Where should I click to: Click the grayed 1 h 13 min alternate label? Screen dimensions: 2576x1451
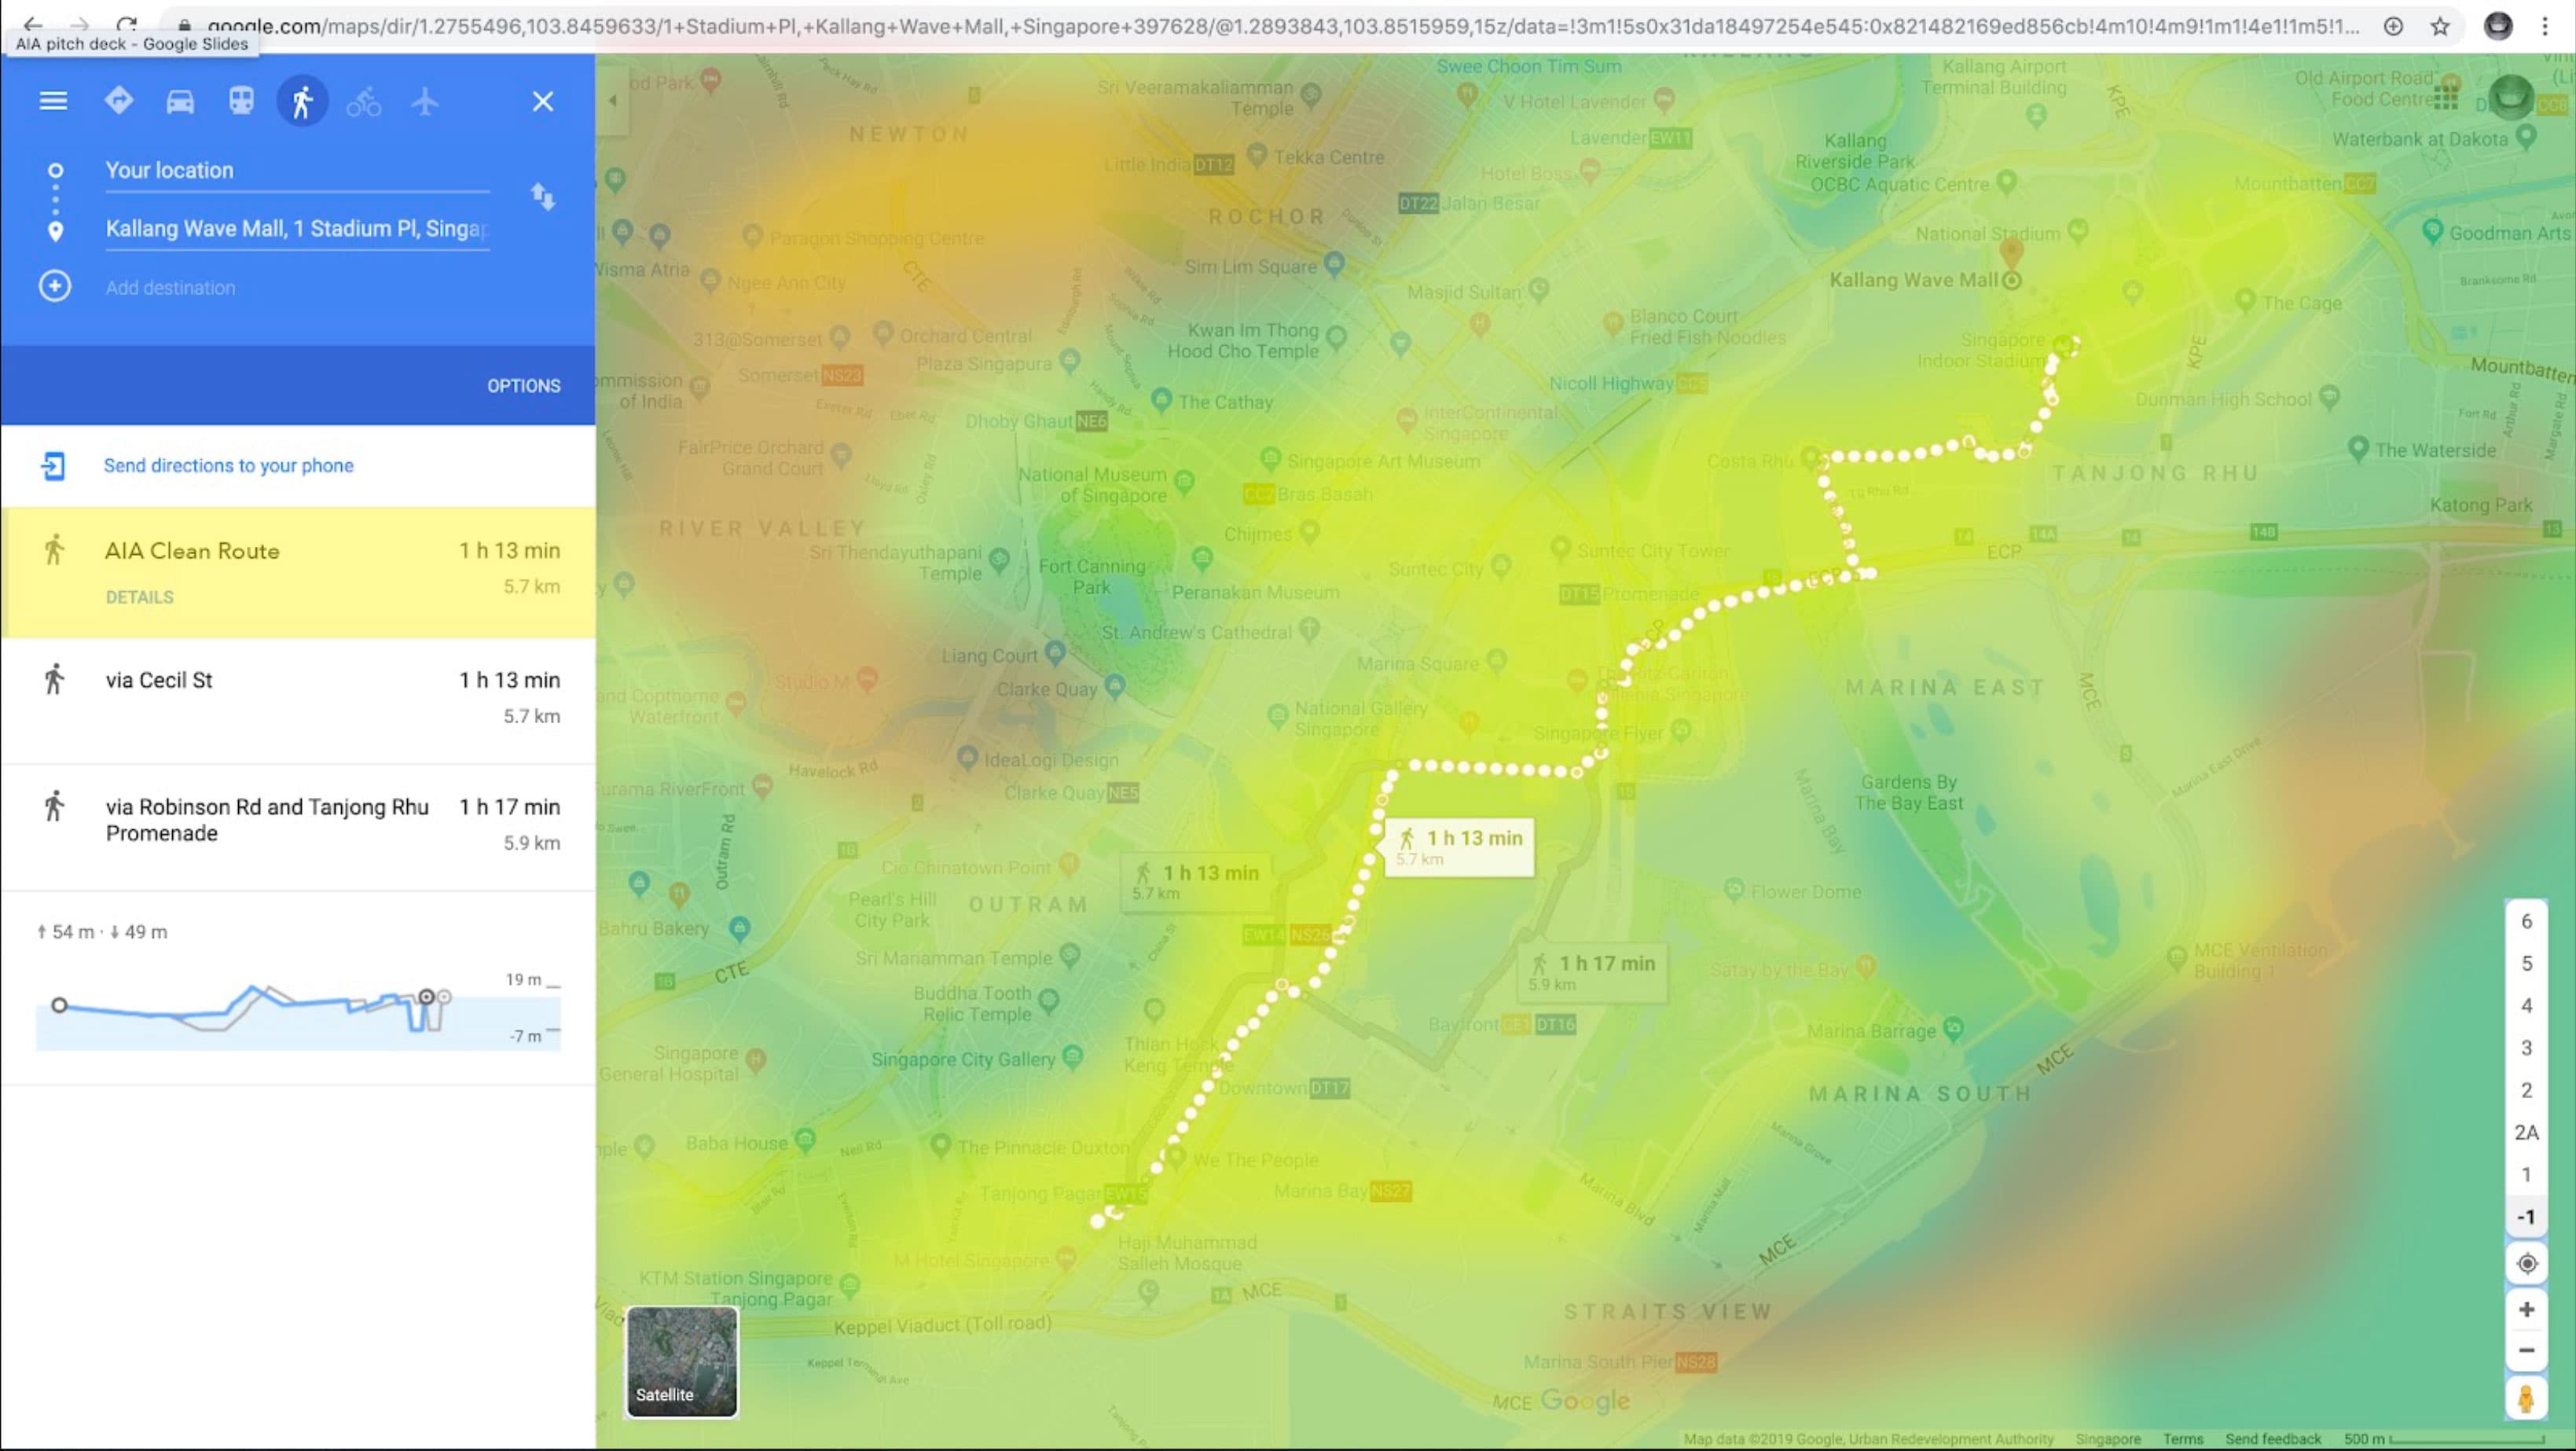tap(1196, 881)
